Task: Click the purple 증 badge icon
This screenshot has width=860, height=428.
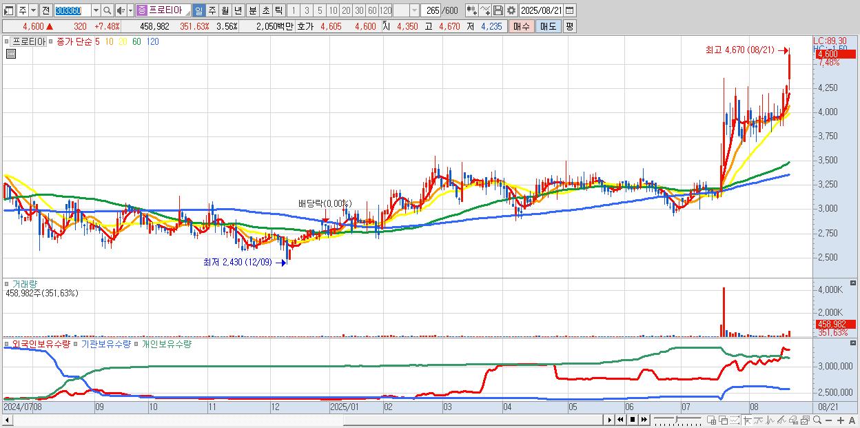Action: [141, 10]
